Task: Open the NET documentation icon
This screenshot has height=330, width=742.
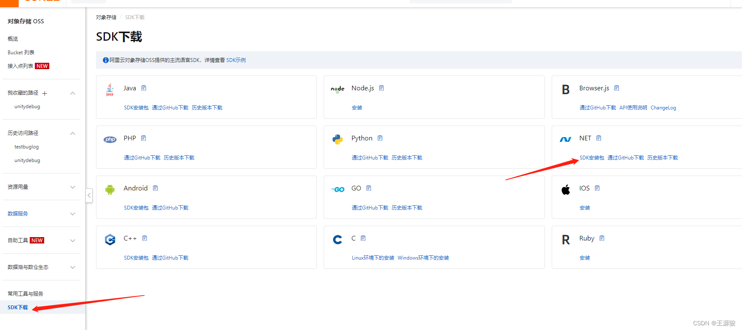Action: pyautogui.click(x=599, y=138)
